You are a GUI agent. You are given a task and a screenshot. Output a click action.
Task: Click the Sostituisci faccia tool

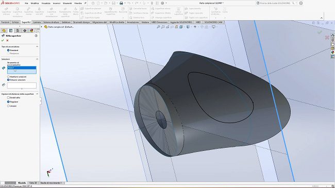pos(139,13)
